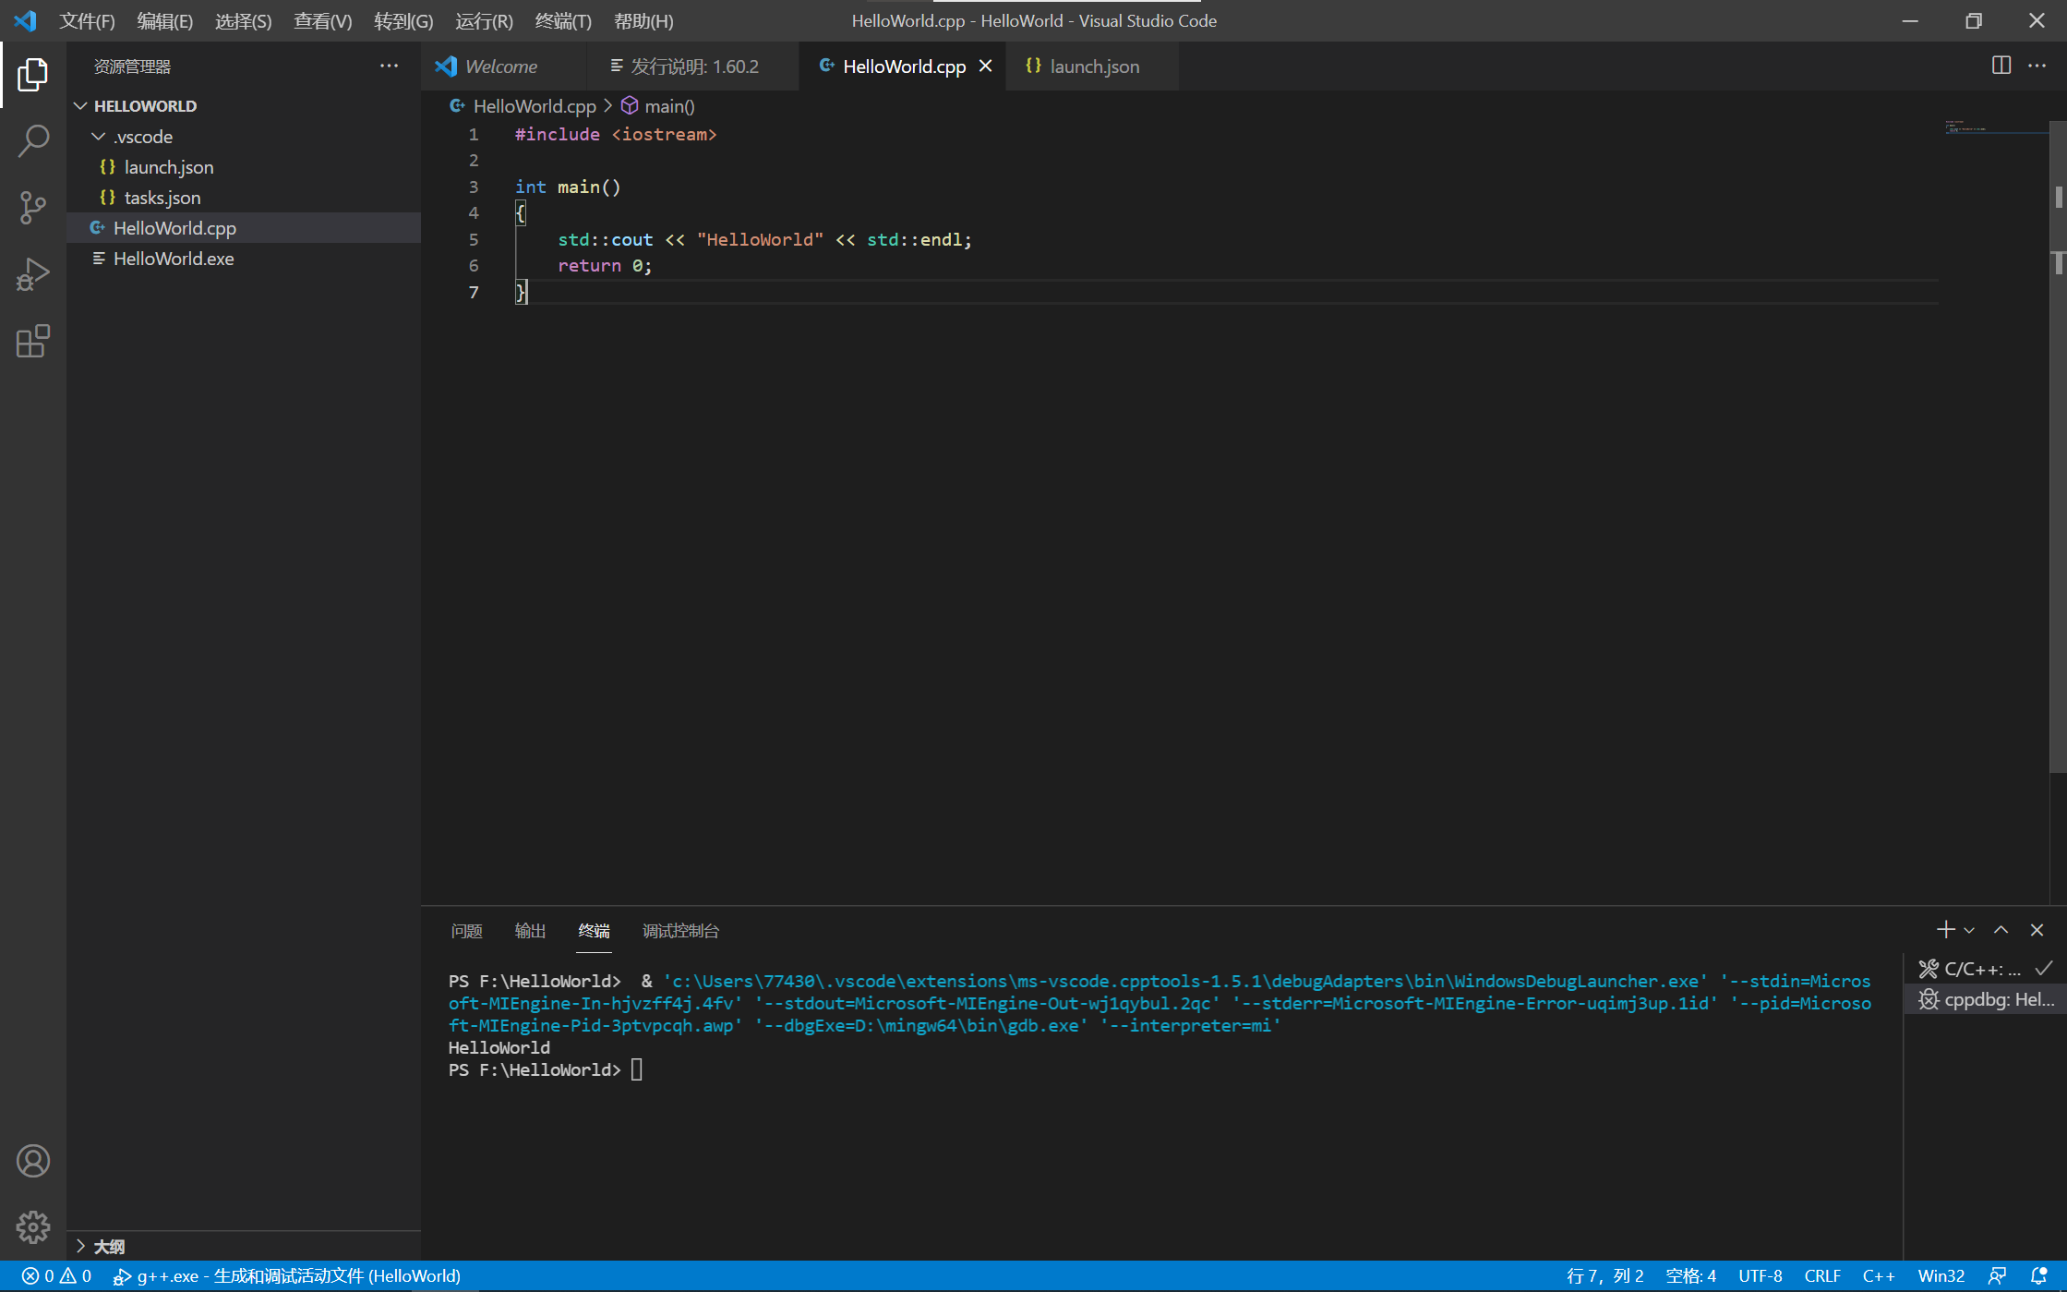2067x1292 pixels.
Task: Select HelloWorld.exe in the explorer tree
Action: [x=244, y=259]
